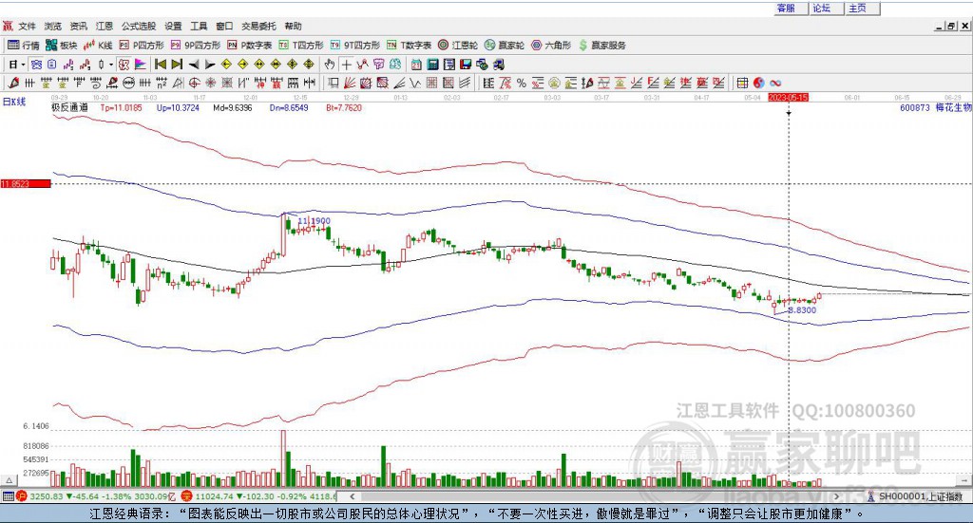Open the P四方形 square tool
This screenshot has width=973, height=523.
click(141, 46)
